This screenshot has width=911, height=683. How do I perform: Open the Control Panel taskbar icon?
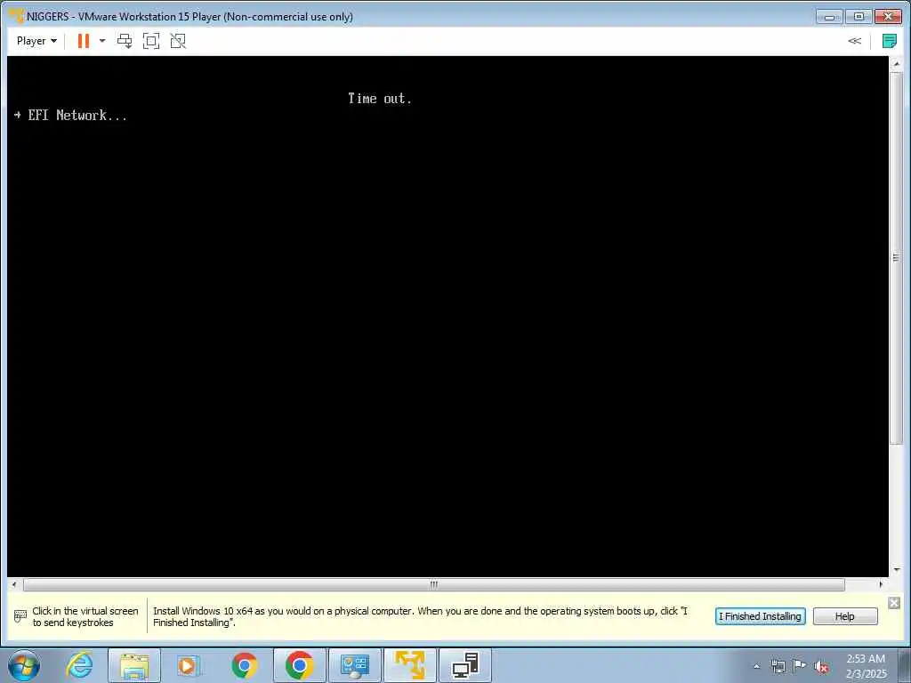pyautogui.click(x=354, y=665)
